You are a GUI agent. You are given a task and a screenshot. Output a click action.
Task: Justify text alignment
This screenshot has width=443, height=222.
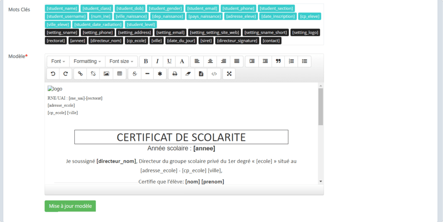237,61
